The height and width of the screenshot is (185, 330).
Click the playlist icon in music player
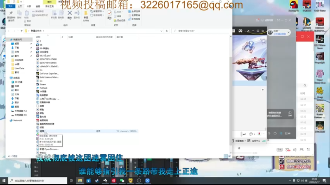tap(308, 150)
